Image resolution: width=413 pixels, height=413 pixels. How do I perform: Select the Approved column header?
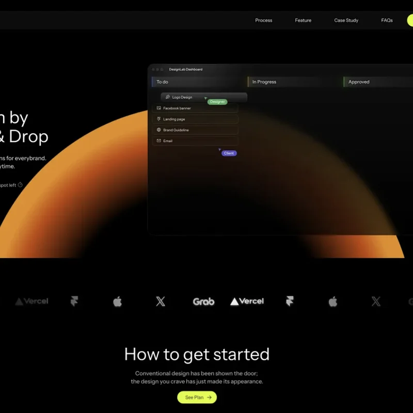click(x=359, y=82)
